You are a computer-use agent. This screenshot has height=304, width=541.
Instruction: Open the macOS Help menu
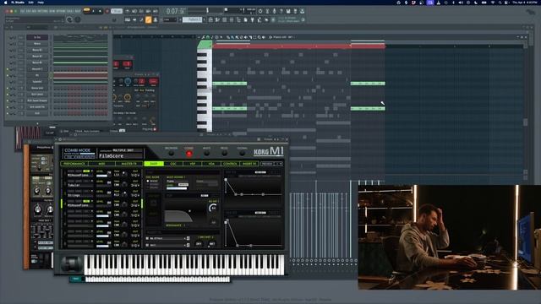pyautogui.click(x=41, y=3)
